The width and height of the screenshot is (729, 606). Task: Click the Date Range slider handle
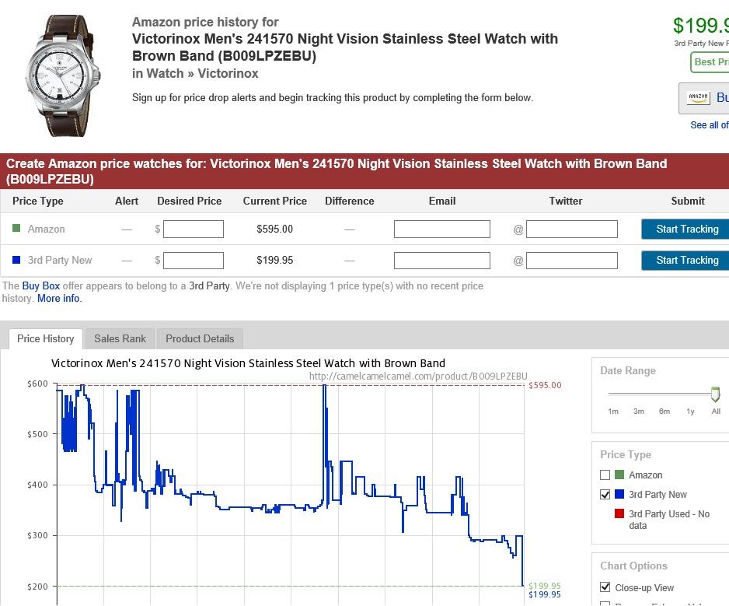point(715,394)
